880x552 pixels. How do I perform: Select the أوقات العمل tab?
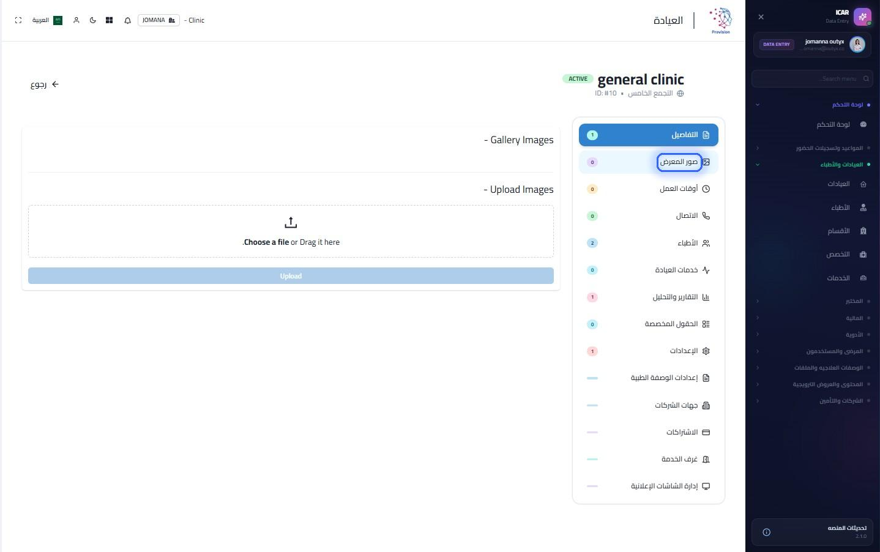[x=649, y=189]
